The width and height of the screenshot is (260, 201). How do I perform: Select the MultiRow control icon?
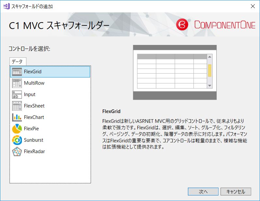coord(17,83)
